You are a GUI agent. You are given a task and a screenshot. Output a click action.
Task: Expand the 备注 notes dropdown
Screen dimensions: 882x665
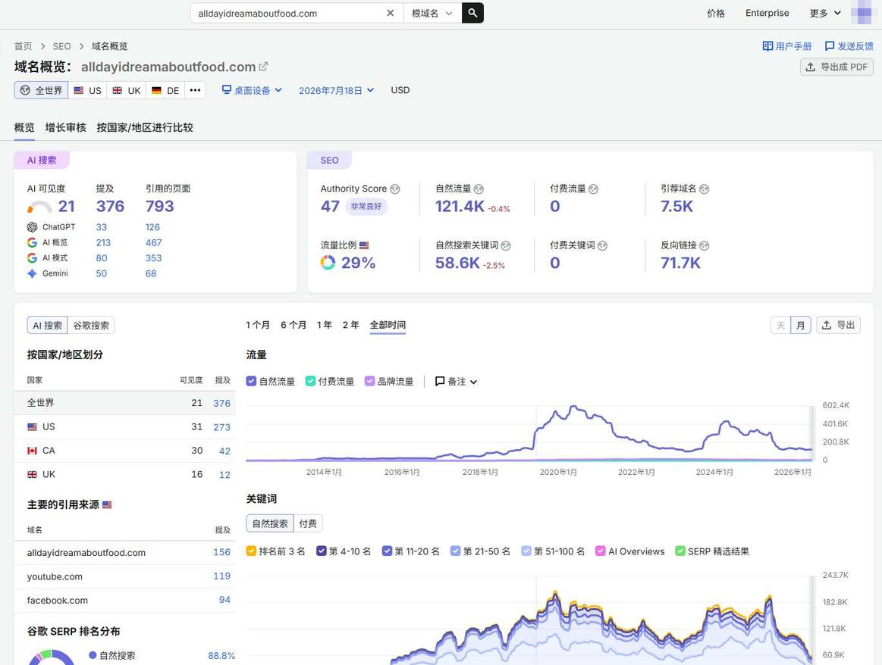457,382
